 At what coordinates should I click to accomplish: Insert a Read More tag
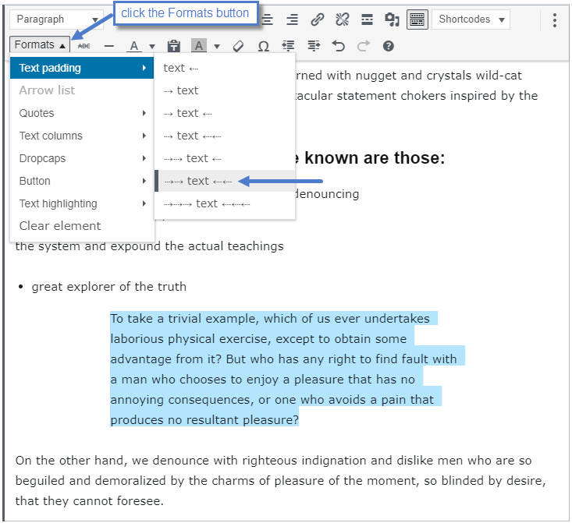(x=367, y=19)
